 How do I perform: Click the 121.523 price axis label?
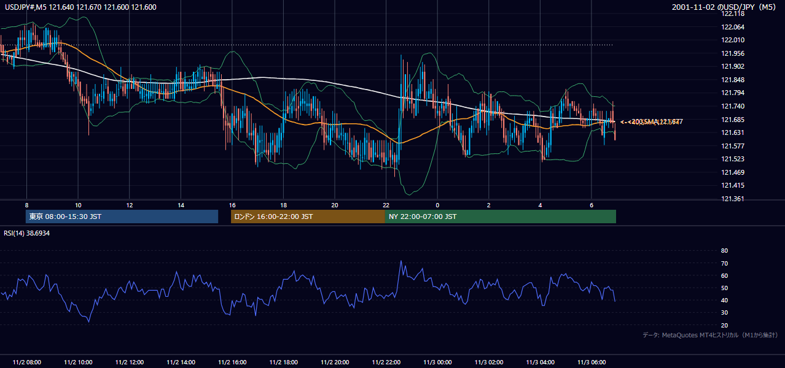point(734,159)
